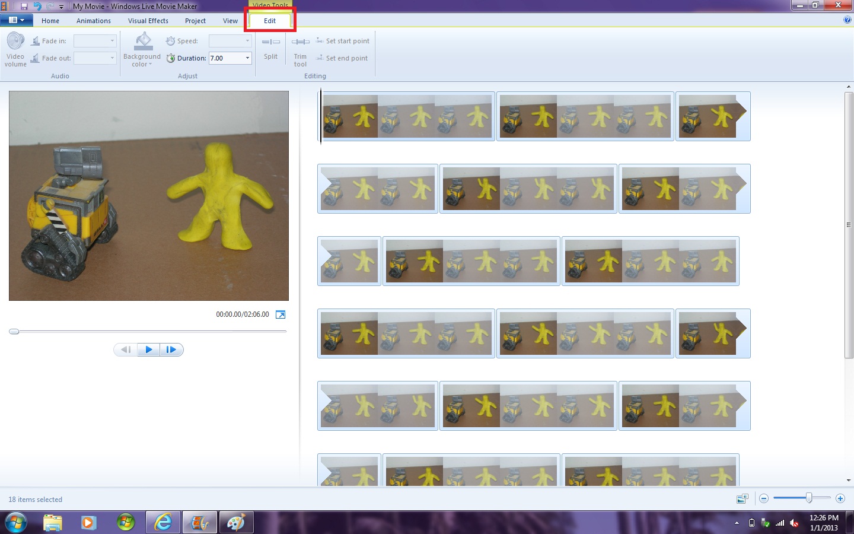This screenshot has height=534, width=854.
Task: Click the Undo arrow in title bar
Action: (x=37, y=6)
